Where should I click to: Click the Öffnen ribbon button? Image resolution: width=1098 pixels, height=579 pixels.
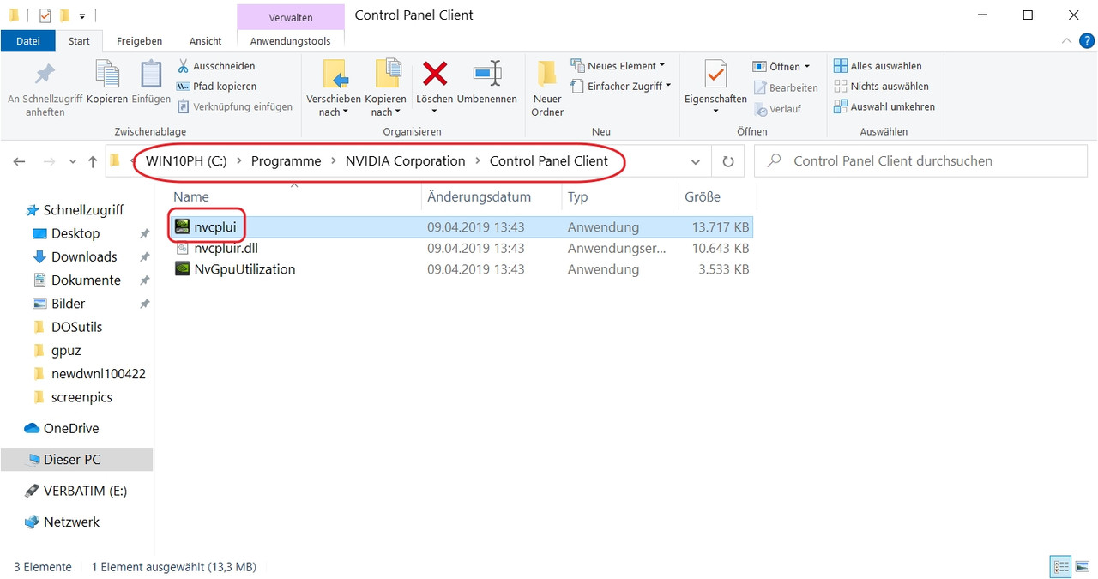coord(781,66)
